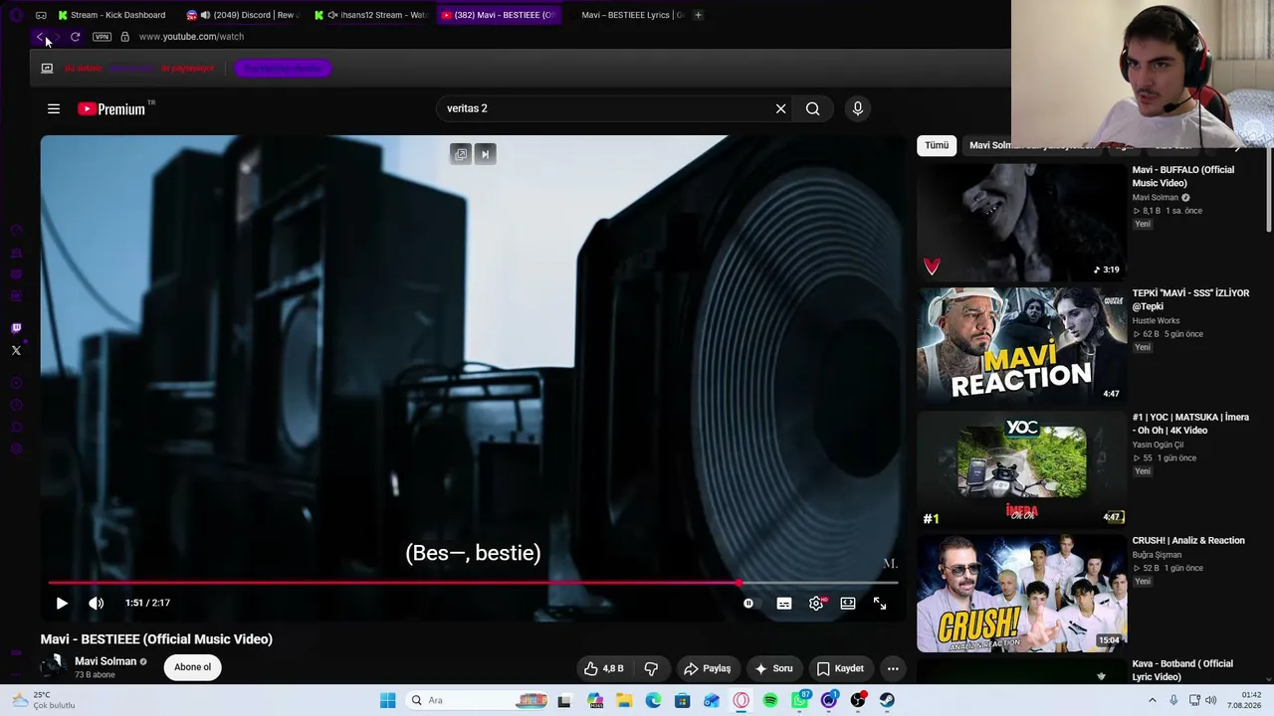Screen dimensions: 1274x716
Task: Click the purple pill button in bookmarks bar
Action: (x=283, y=69)
